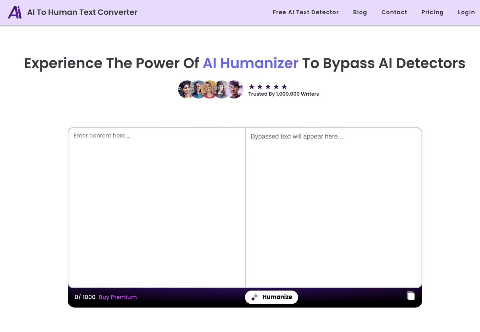The width and height of the screenshot is (480, 332).
Task: Click the Login navigation item
Action: 466,12
